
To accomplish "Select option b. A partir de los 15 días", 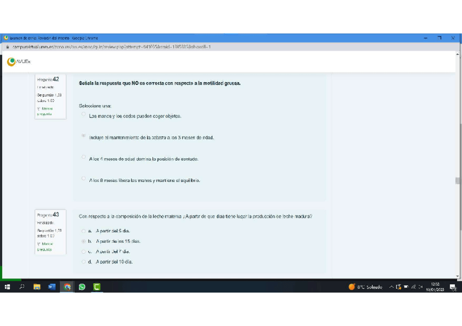I will [x=84, y=241].
